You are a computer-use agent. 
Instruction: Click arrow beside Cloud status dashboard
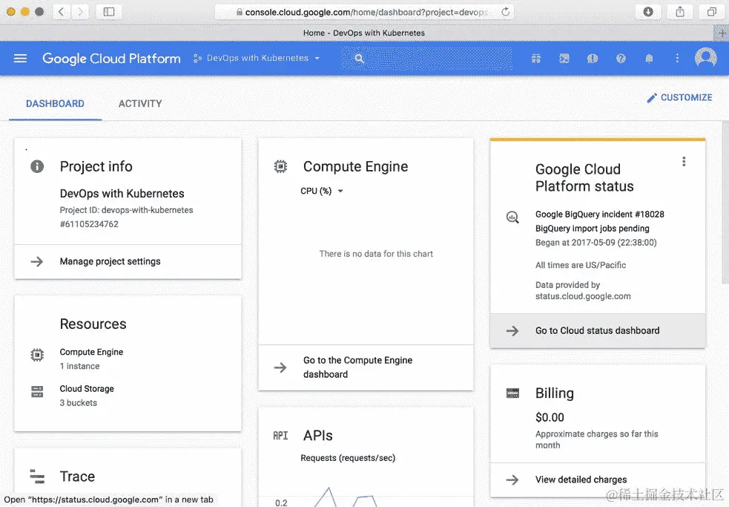click(512, 330)
